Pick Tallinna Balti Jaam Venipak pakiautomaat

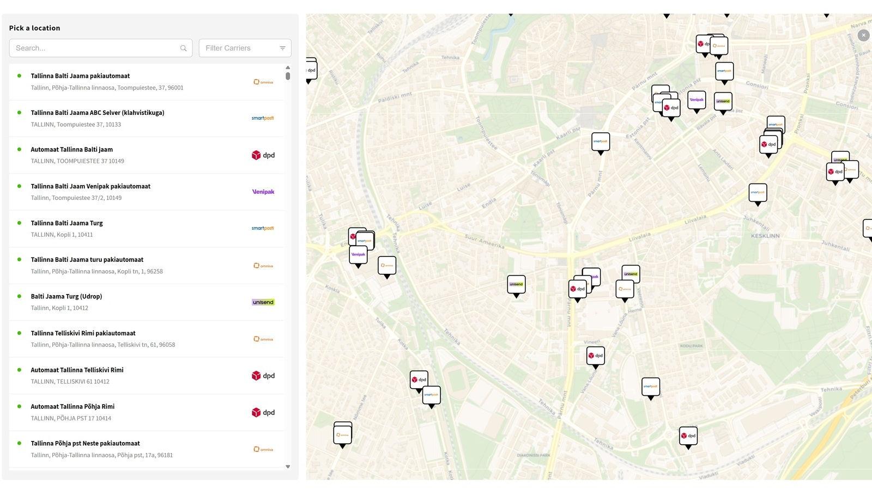pos(90,186)
